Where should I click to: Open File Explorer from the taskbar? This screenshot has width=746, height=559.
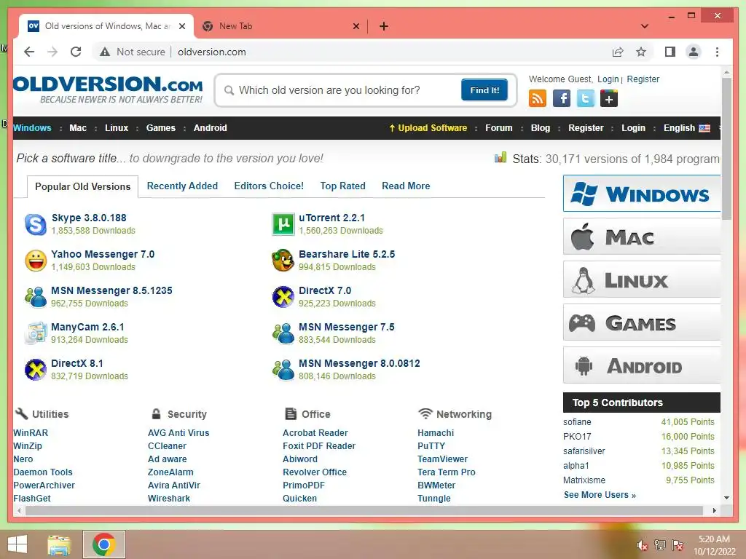[x=59, y=544]
